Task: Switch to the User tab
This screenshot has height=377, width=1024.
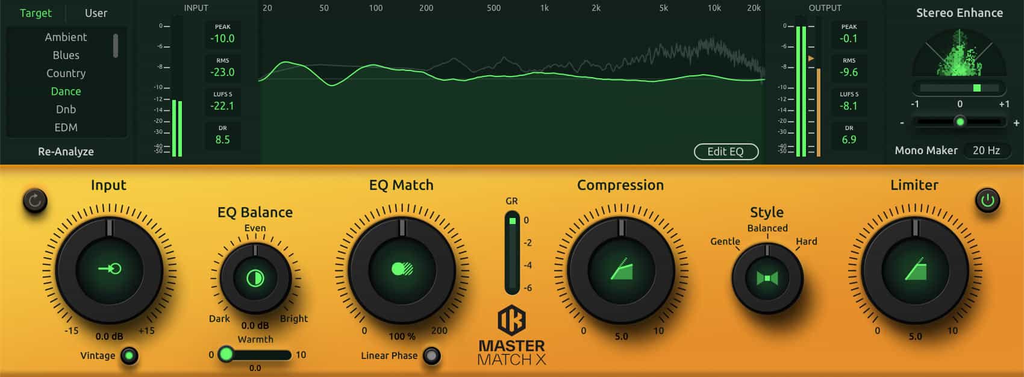Action: tap(96, 13)
